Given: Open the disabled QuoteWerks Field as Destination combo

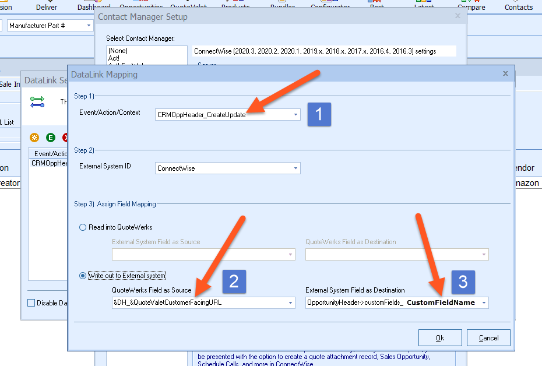Looking at the screenshot, I should (x=397, y=254).
